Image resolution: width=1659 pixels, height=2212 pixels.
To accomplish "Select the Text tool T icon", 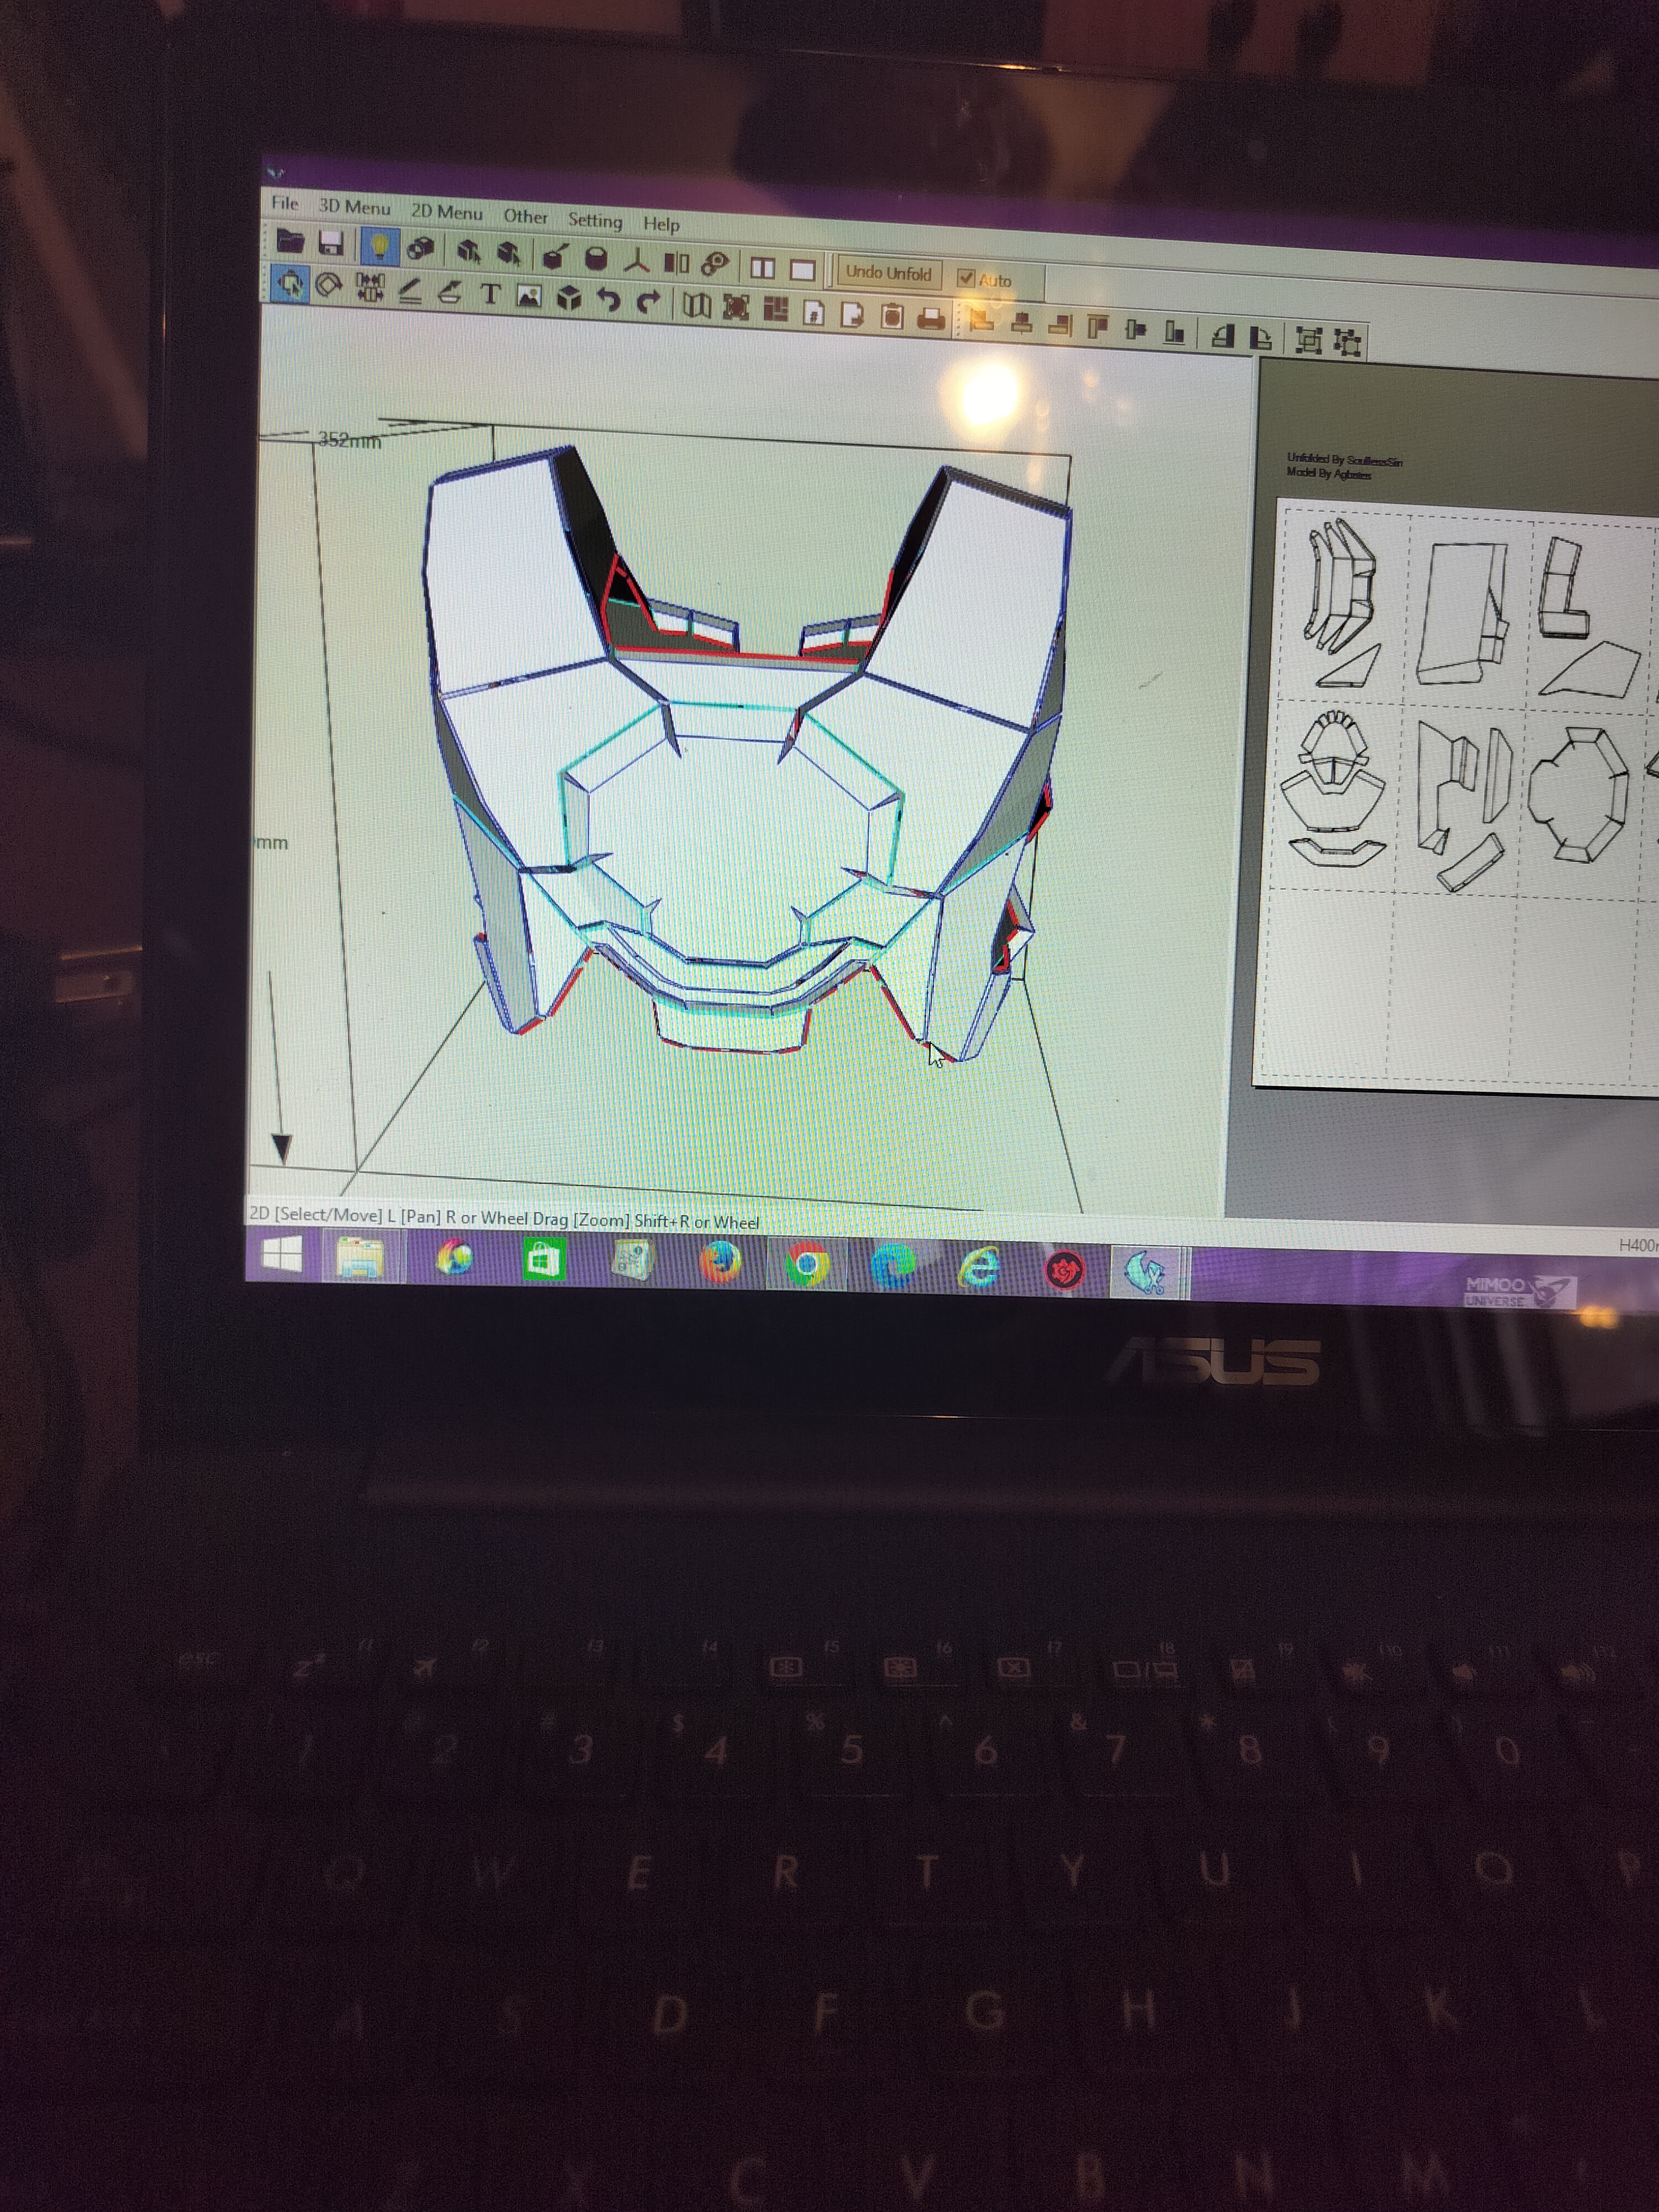I will click(490, 294).
